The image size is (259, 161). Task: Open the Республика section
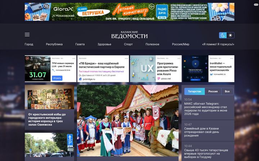(x=54, y=44)
